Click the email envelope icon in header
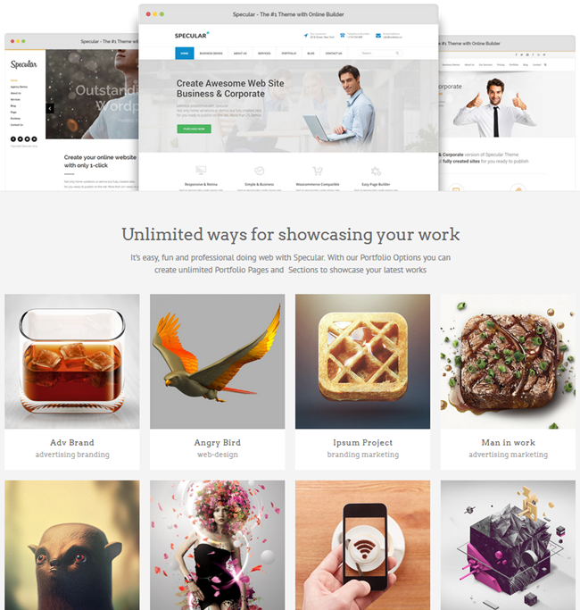The width and height of the screenshot is (580, 610). tap(378, 36)
